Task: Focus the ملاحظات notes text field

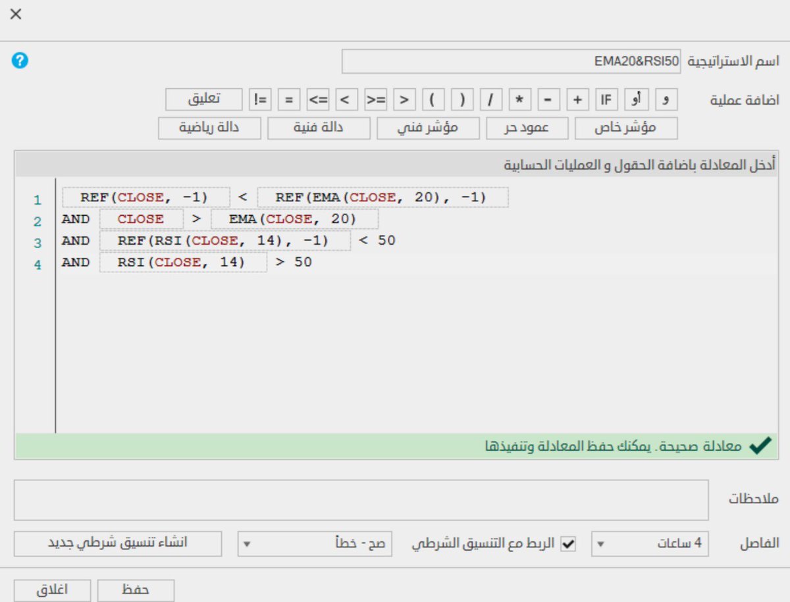Action: pyautogui.click(x=361, y=500)
